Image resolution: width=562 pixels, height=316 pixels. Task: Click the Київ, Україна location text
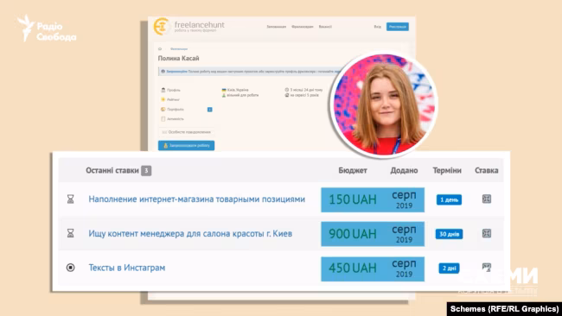(238, 90)
